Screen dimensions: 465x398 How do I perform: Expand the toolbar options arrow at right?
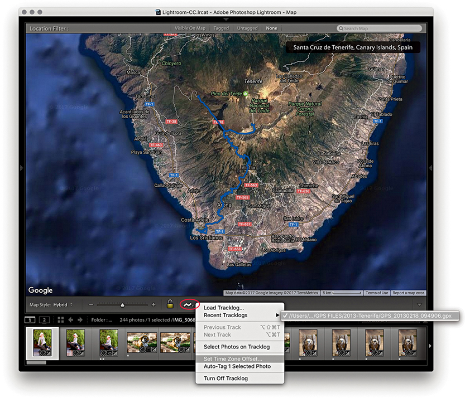coord(419,305)
